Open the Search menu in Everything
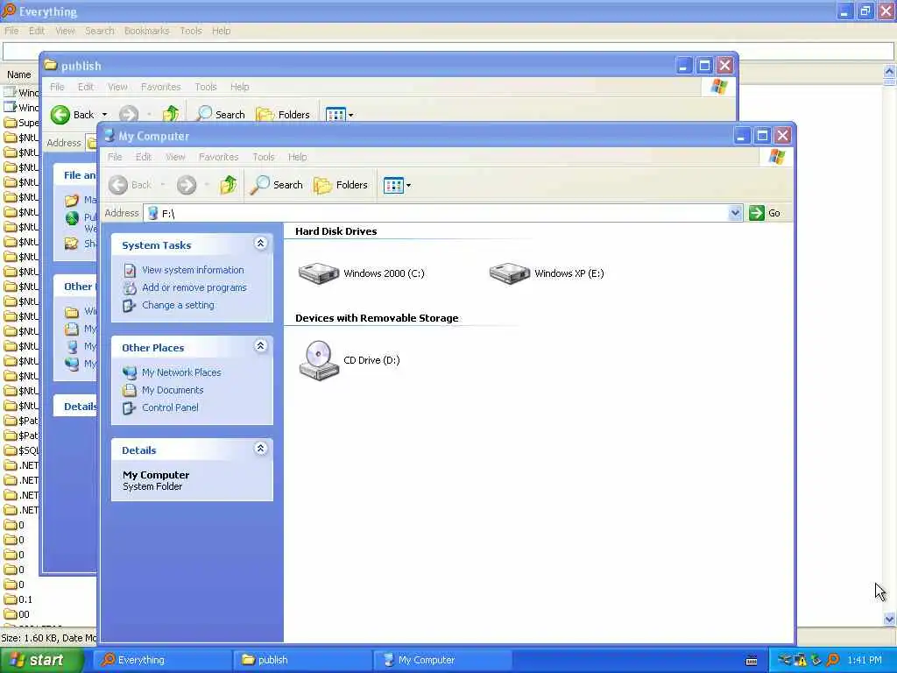 click(100, 31)
